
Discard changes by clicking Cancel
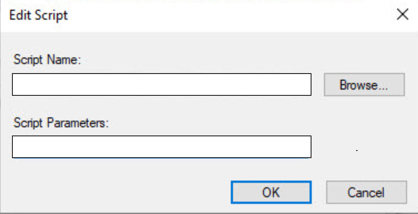[x=366, y=193]
